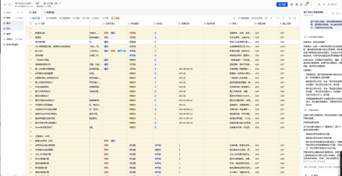
Task: Open the template icon beside the robot
Action: click(297, 4)
